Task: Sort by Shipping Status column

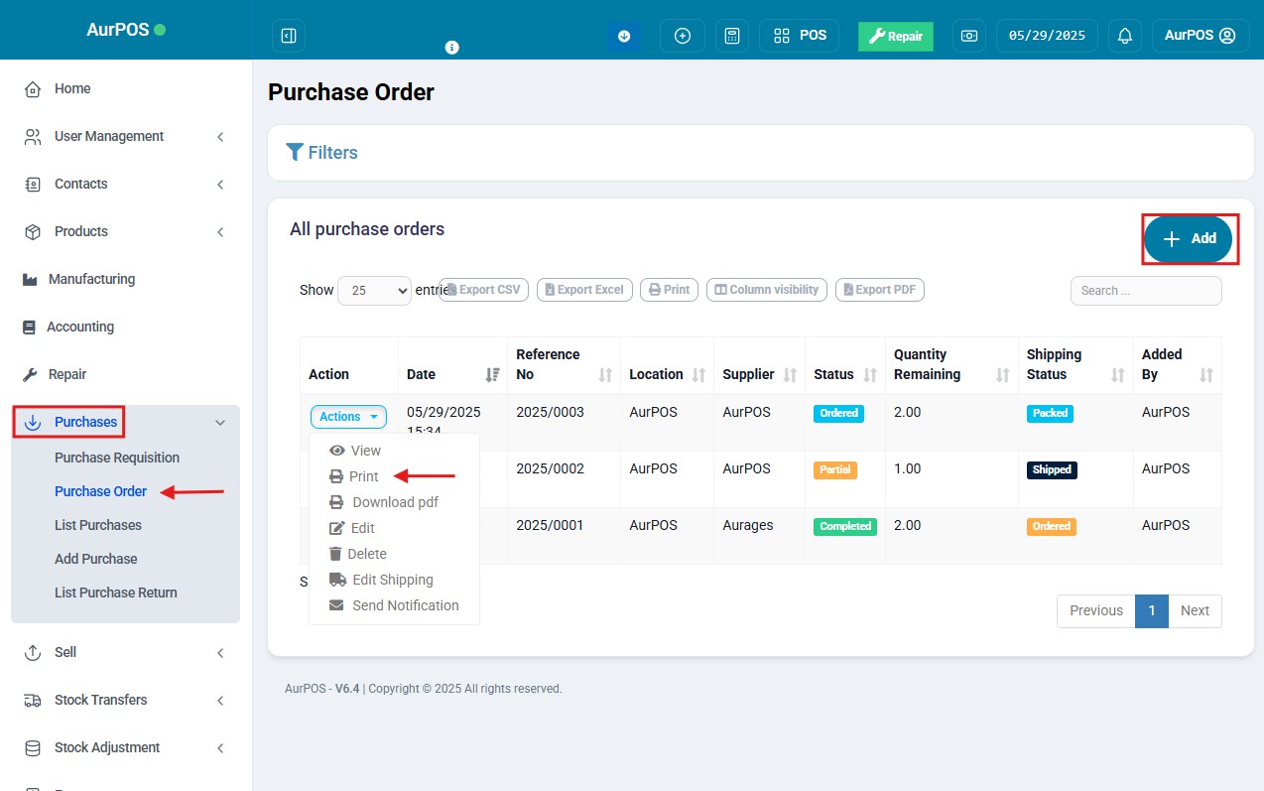Action: point(1075,364)
